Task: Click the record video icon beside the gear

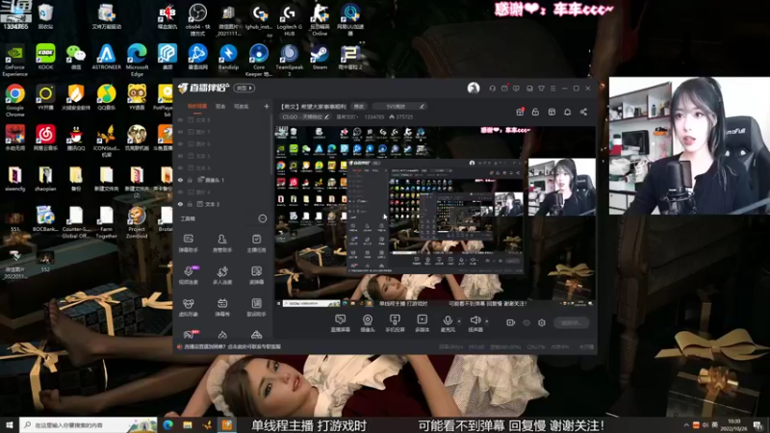Action: pyautogui.click(x=511, y=322)
